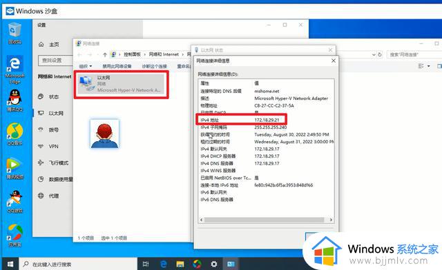Close the 网络连接详细信息 dialog
The height and width of the screenshot is (270, 442).
[334, 61]
